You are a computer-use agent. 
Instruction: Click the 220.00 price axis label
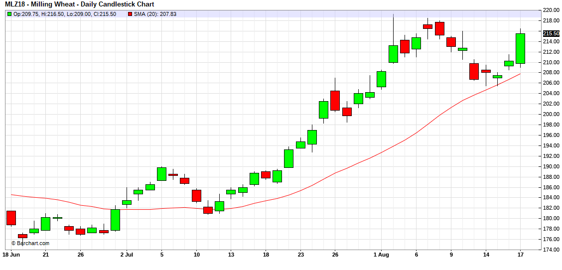[551, 10]
